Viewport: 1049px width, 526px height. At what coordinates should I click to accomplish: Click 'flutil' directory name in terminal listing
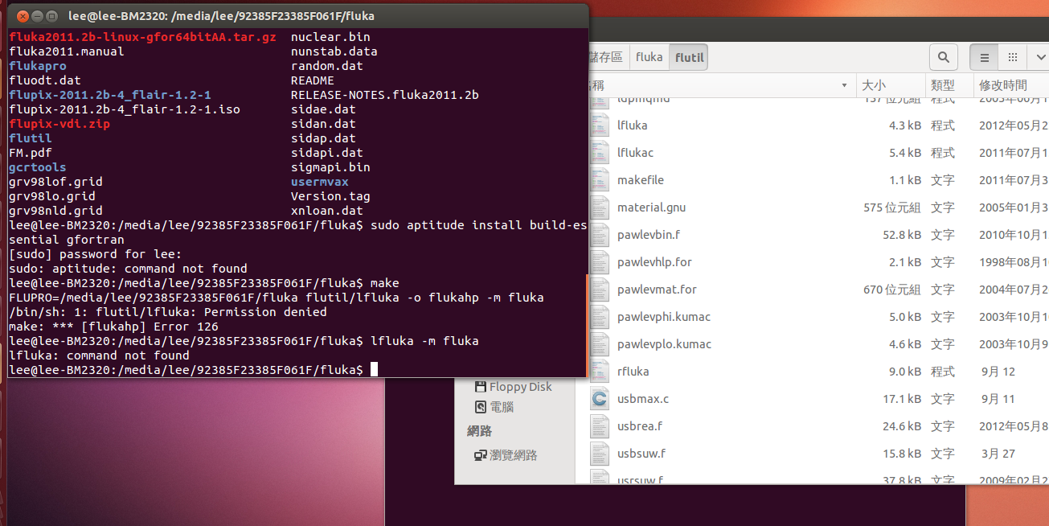pyautogui.click(x=31, y=138)
